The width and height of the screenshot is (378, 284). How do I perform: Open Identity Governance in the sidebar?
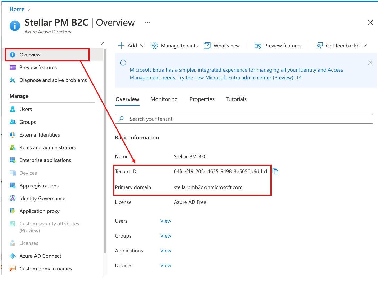[42, 198]
